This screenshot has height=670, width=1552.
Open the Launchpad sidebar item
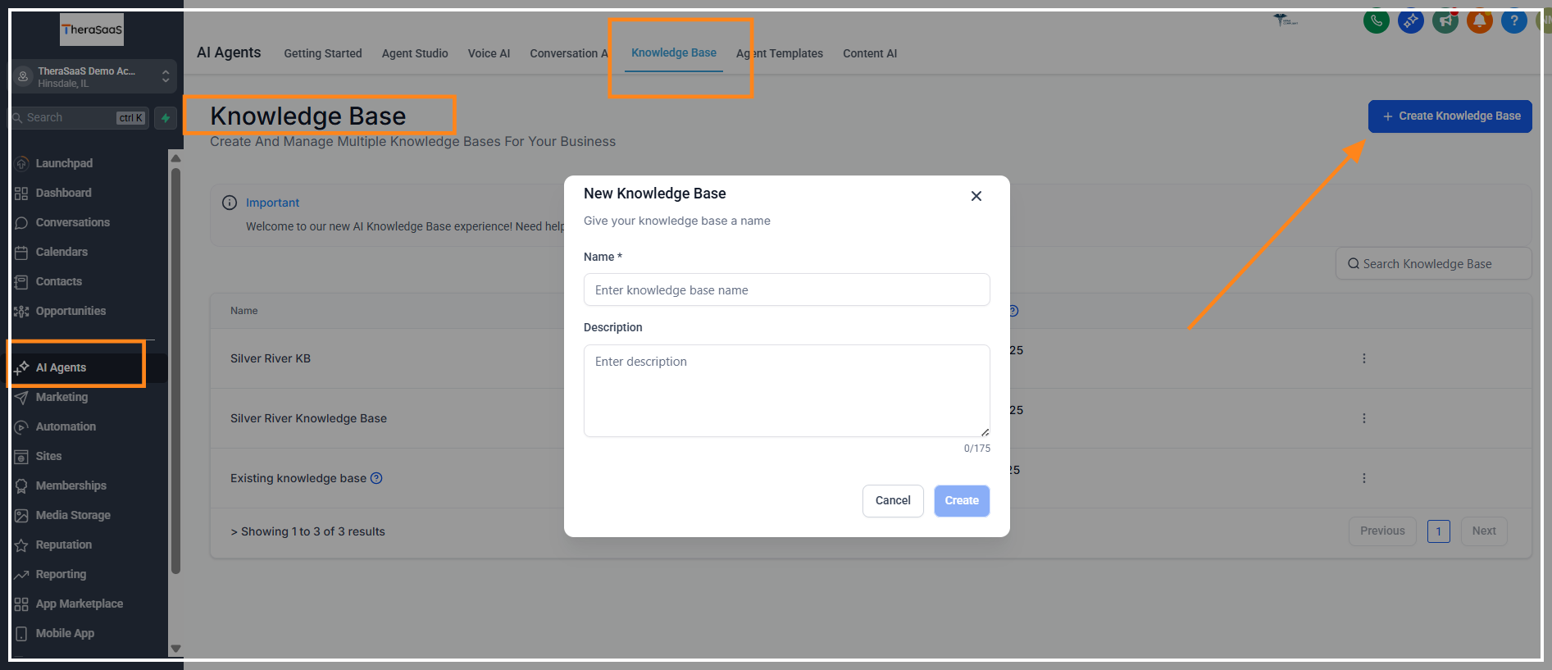pyautogui.click(x=64, y=163)
